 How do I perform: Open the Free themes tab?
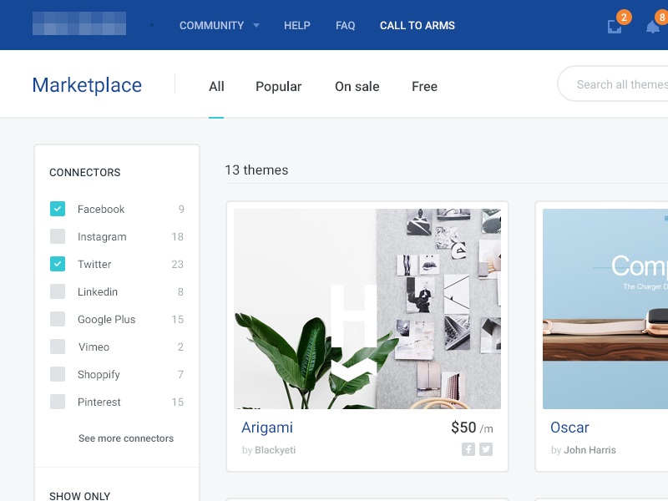click(x=424, y=87)
